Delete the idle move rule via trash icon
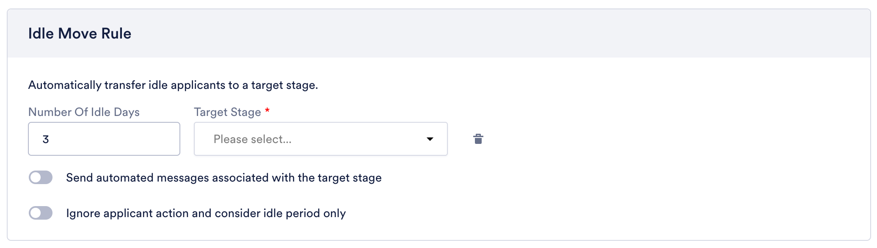 (x=478, y=139)
